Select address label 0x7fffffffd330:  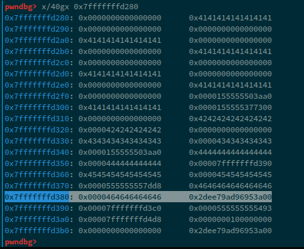pos(39,141)
